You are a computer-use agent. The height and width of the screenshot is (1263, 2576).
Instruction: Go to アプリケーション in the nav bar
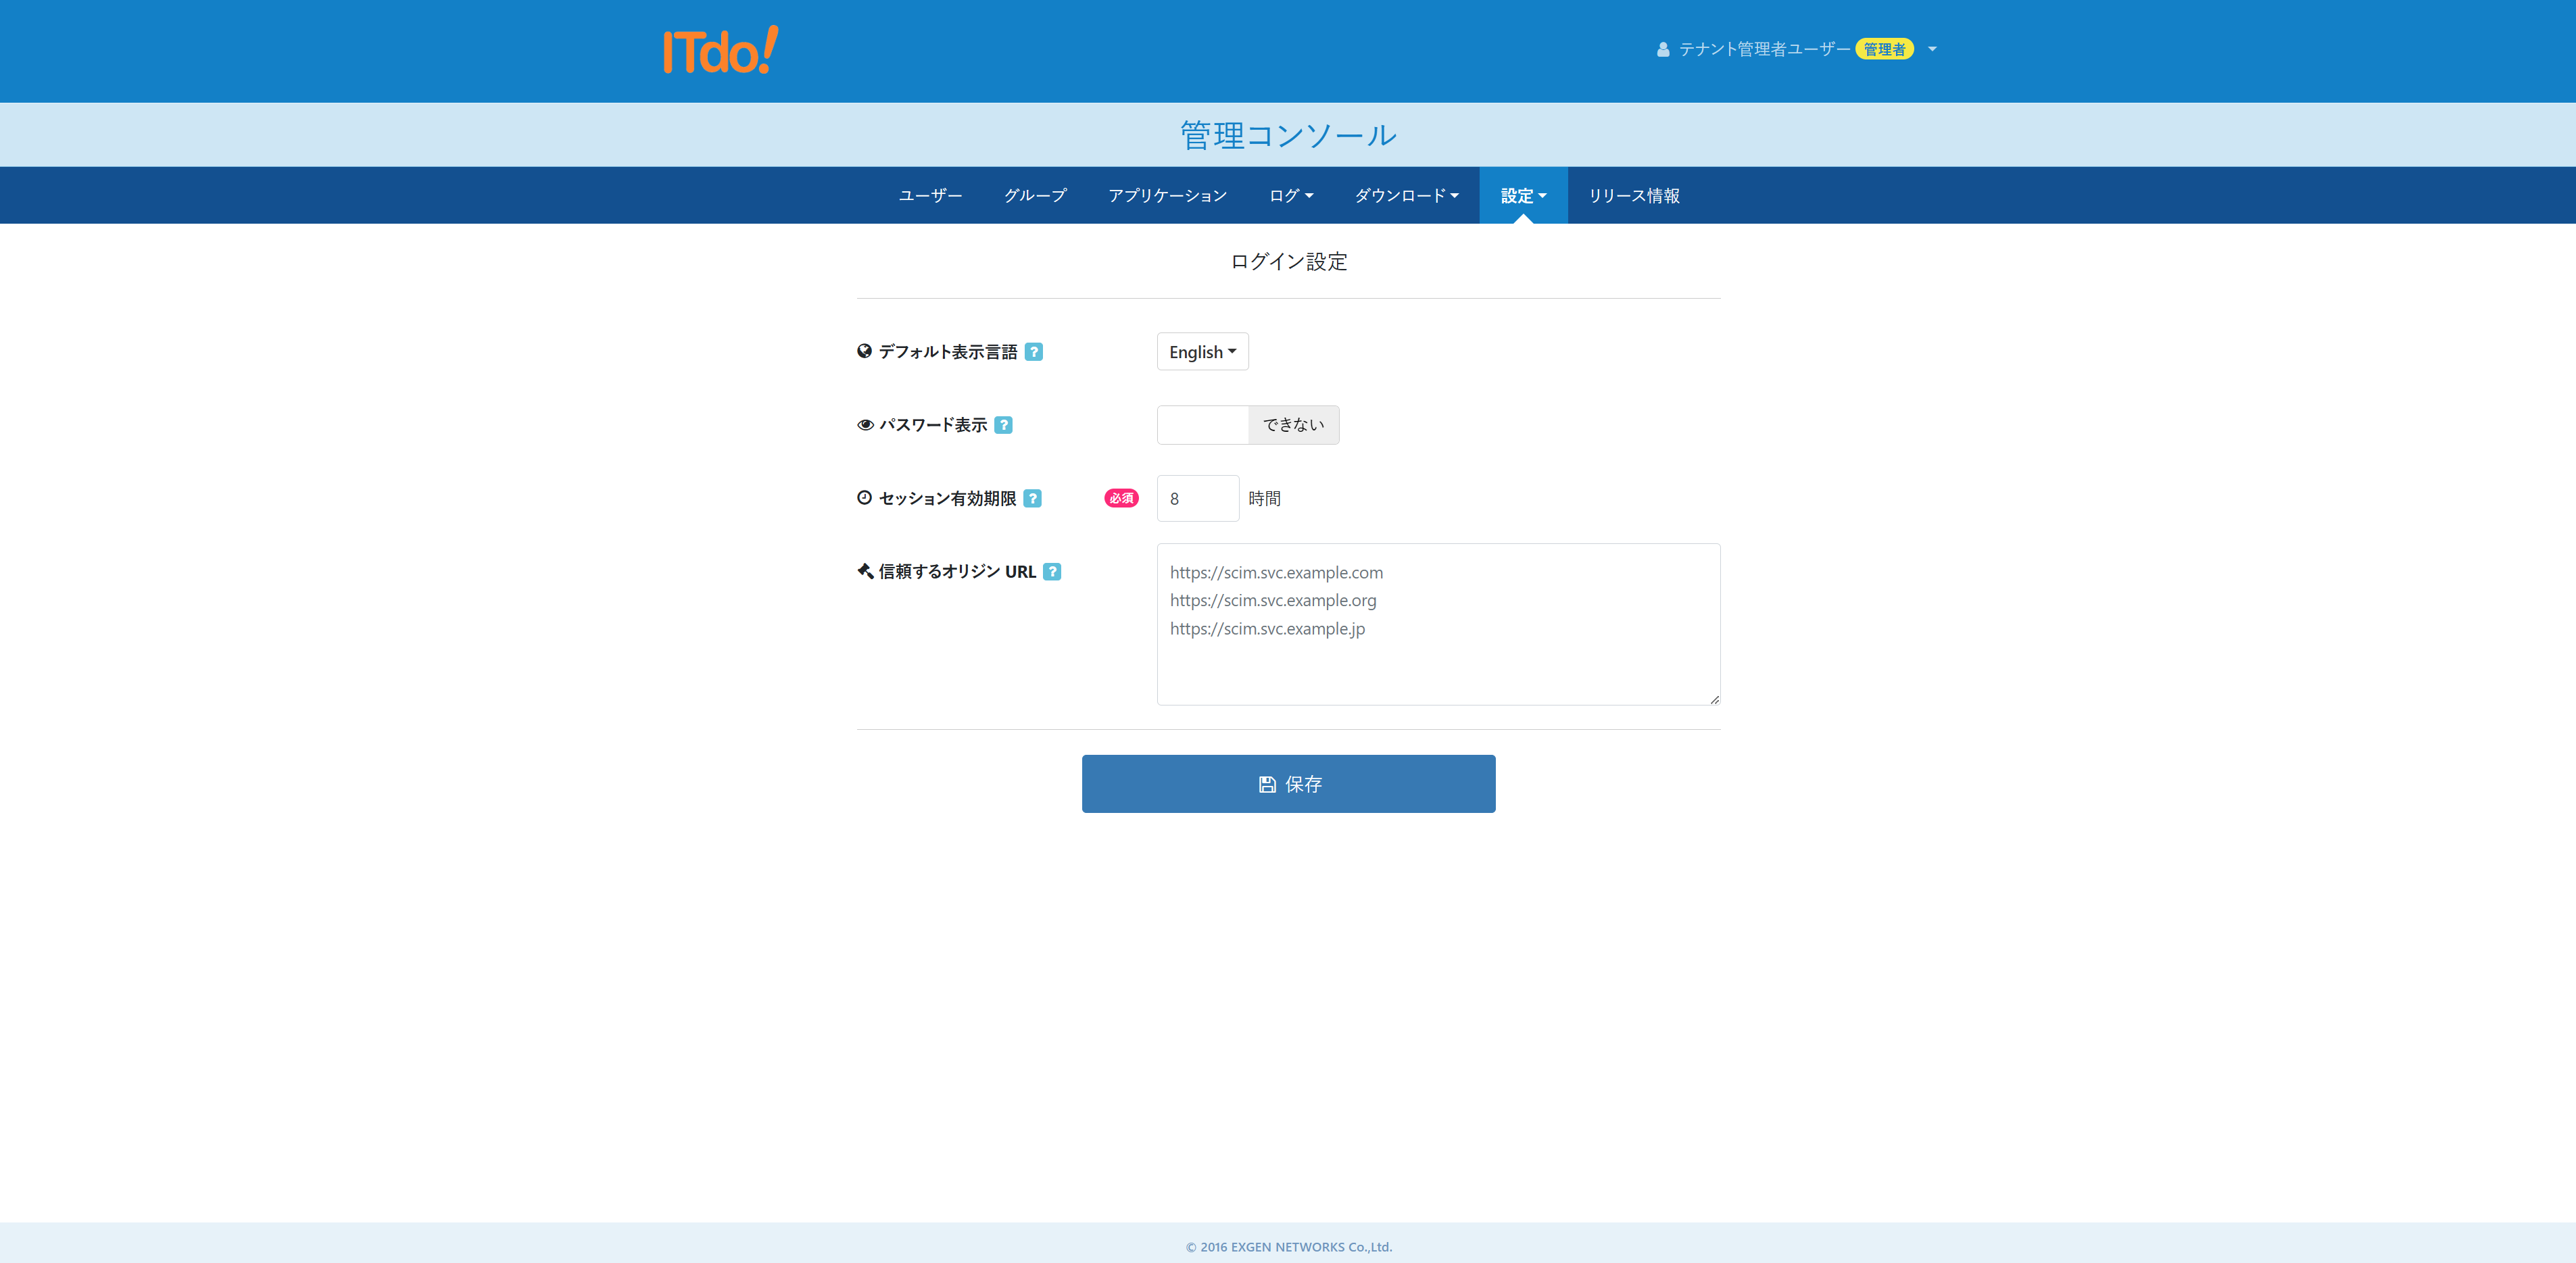1167,196
